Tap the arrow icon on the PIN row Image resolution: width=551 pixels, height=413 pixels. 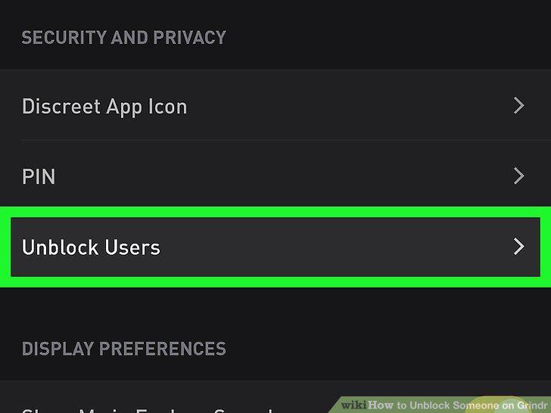click(x=518, y=176)
